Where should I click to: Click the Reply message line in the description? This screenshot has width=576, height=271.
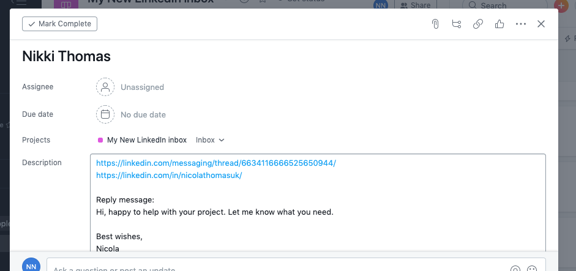pos(125,200)
